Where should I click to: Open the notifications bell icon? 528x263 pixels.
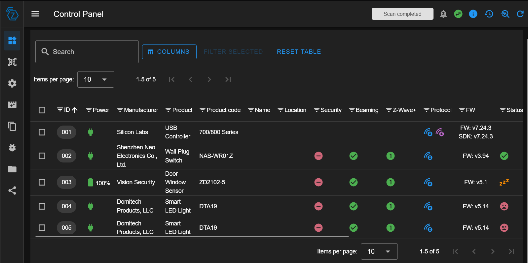(443, 14)
